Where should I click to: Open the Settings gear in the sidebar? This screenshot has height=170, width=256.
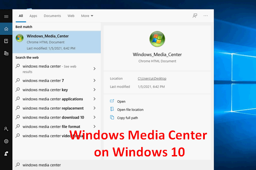click(x=6, y=141)
